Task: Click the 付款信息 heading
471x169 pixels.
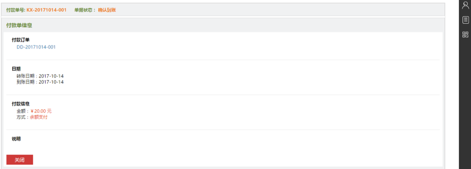Action: tap(20, 104)
